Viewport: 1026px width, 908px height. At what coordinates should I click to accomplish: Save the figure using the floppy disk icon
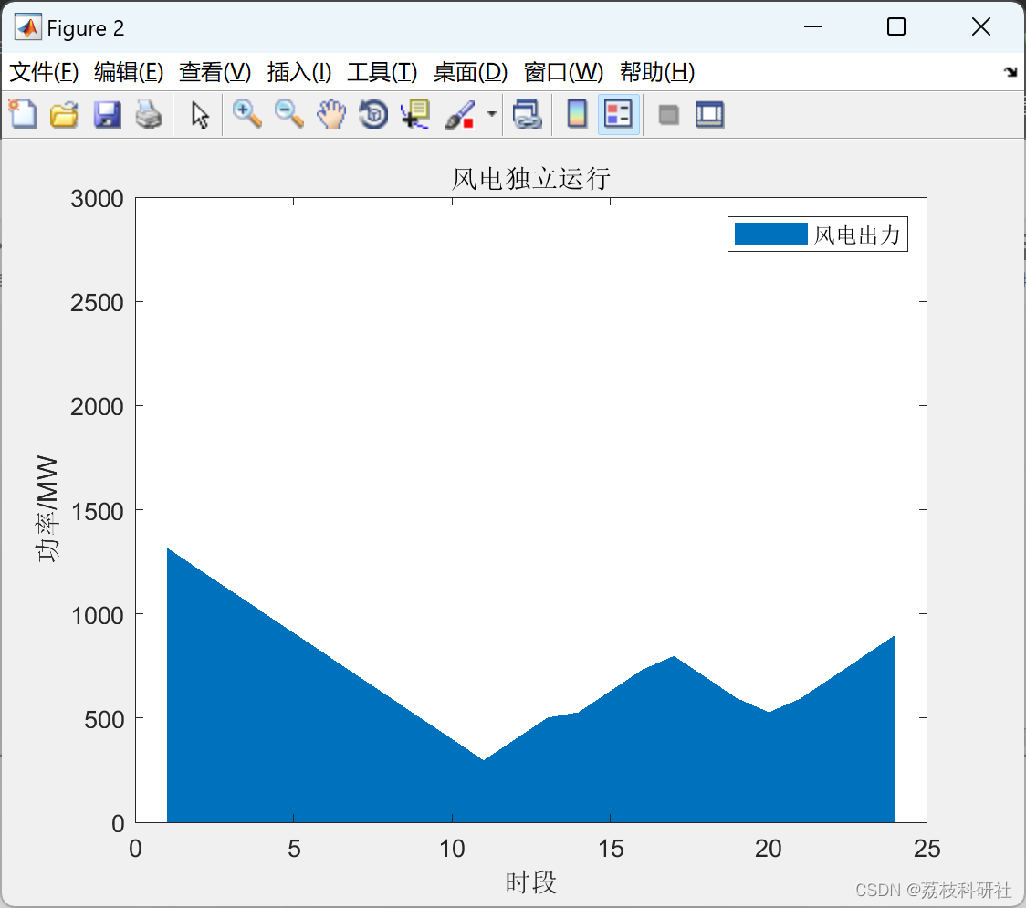coord(107,114)
